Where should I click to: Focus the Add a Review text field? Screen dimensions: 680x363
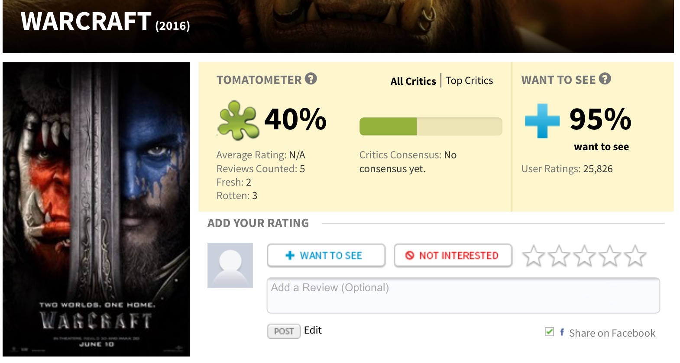(463, 296)
